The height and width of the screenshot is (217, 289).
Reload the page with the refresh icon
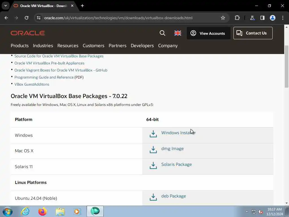pyautogui.click(x=27, y=18)
